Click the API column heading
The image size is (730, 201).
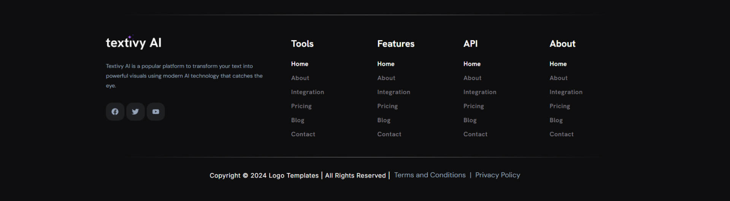tap(470, 44)
